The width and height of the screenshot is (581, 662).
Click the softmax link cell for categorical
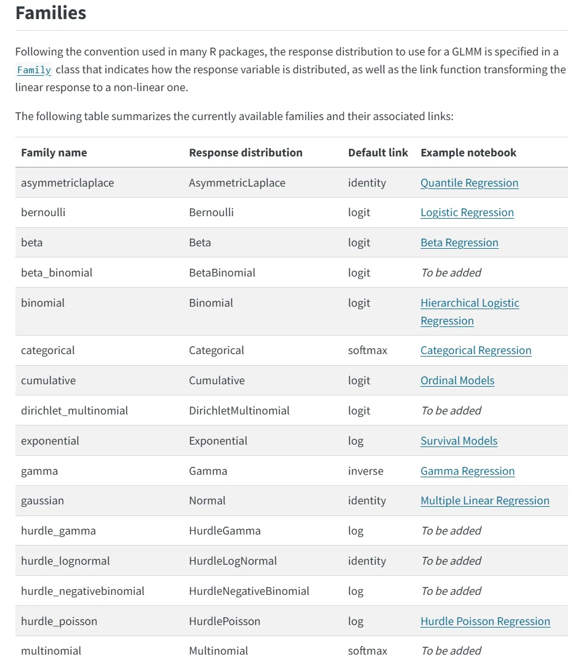pos(367,350)
